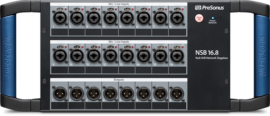270x116 pixels.
Task: Click the +48V red LED on input 4
Action: (x=116, y=9)
